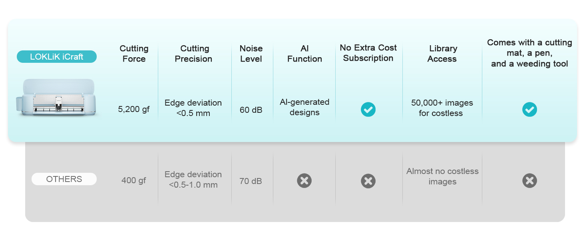Click the gray X under accessories column

click(x=529, y=181)
